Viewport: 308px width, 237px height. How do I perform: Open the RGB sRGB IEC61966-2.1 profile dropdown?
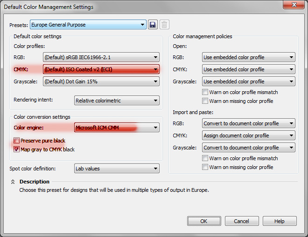101,57
